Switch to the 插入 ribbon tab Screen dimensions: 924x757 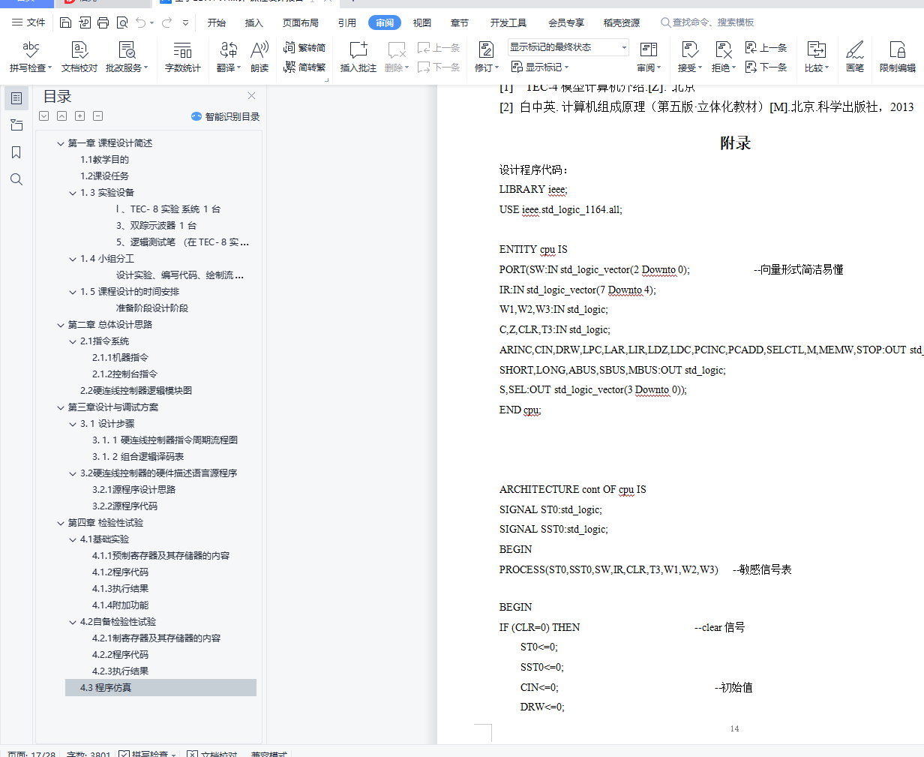pyautogui.click(x=254, y=23)
